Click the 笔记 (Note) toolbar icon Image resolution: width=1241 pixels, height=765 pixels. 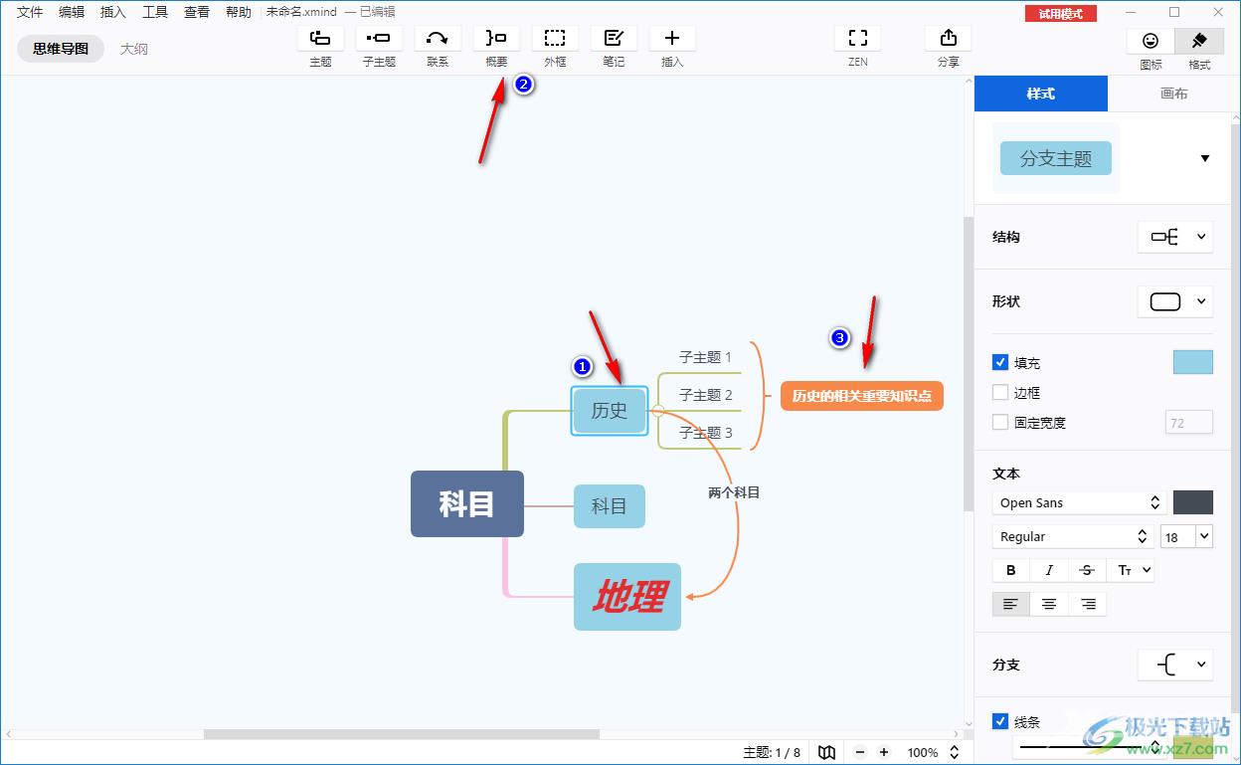point(614,39)
